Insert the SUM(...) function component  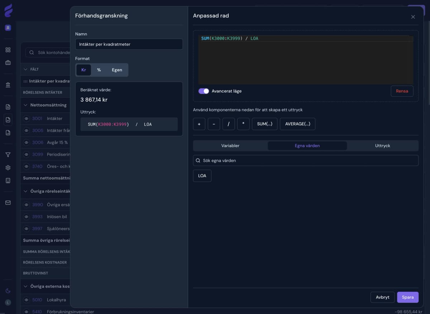(x=264, y=124)
